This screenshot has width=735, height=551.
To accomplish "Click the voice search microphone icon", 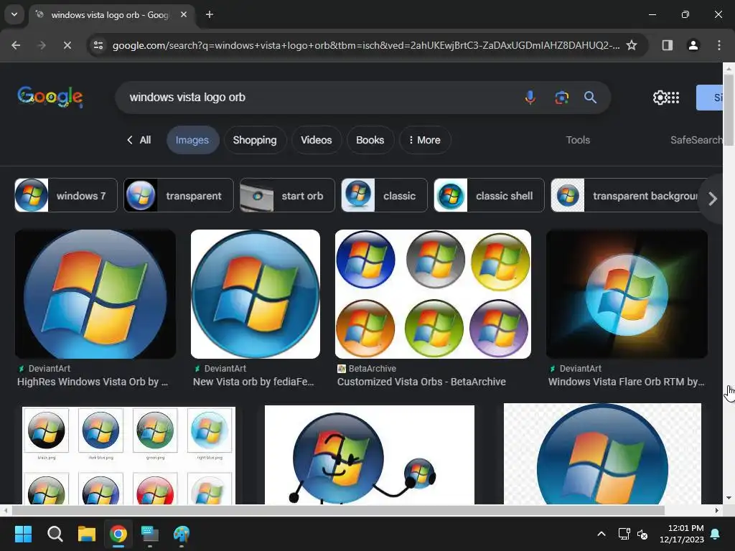I will coord(530,98).
